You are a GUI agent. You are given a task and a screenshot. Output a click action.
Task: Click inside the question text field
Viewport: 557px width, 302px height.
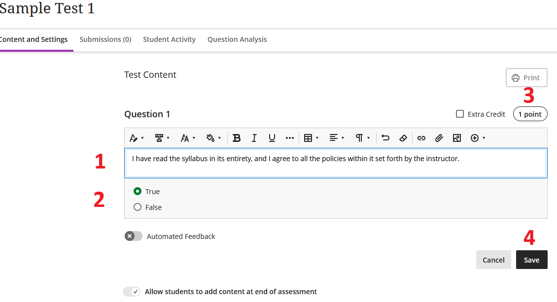click(x=335, y=163)
